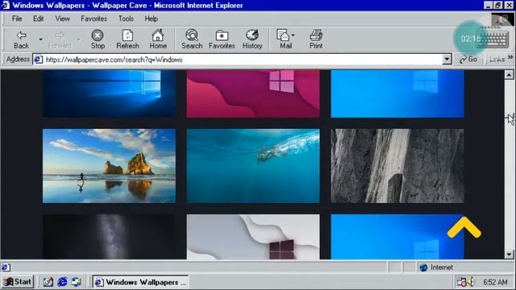This screenshot has height=290, width=516.
Task: Expand the Mail dropdown arrow
Action: 293,35
